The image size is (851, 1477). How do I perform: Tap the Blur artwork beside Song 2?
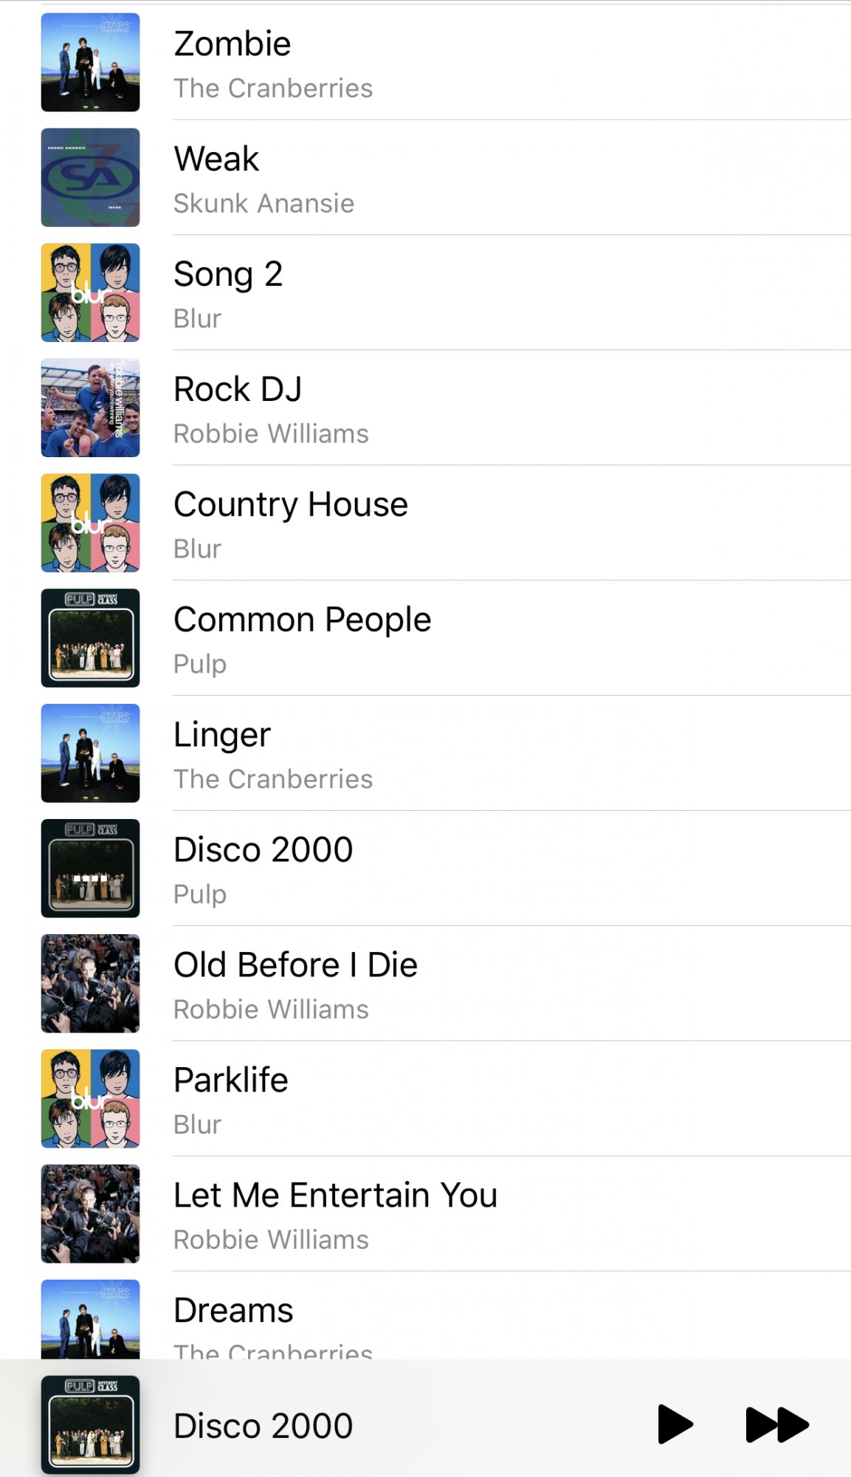pyautogui.click(x=90, y=293)
